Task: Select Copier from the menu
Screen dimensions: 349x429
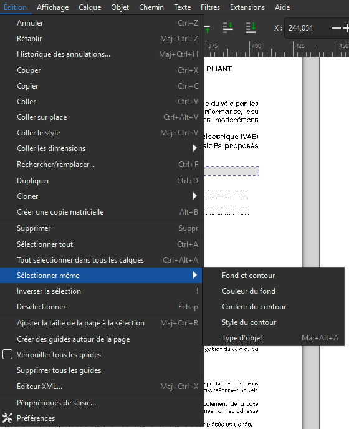Action: click(x=102, y=86)
